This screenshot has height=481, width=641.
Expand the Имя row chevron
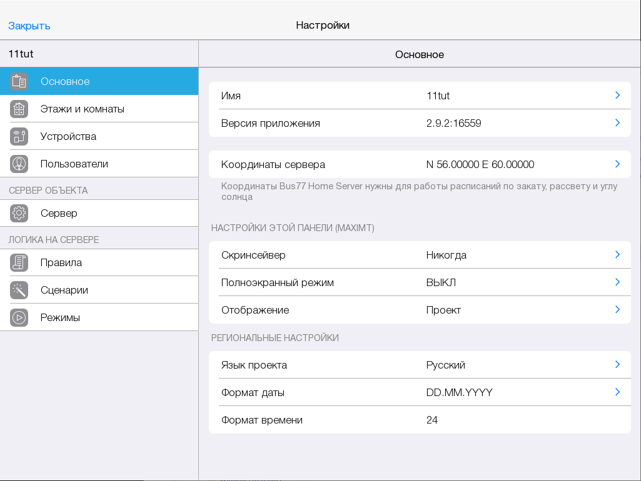coord(617,96)
